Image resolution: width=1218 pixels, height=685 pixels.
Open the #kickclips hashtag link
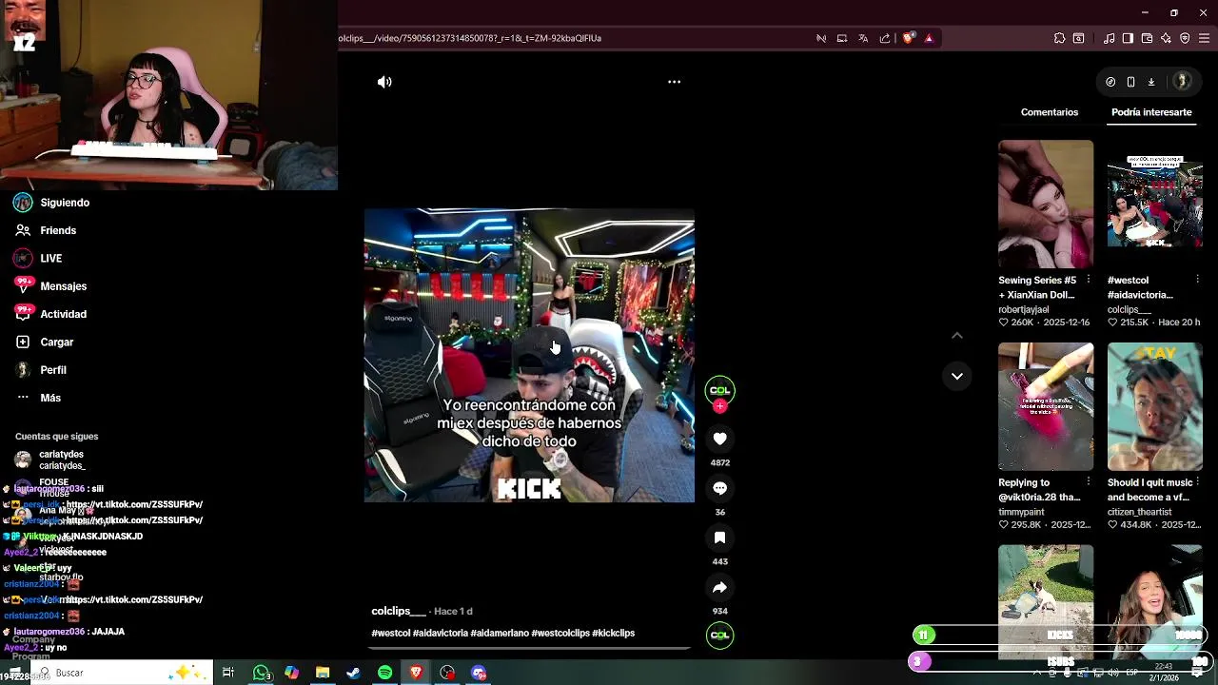[x=614, y=633]
